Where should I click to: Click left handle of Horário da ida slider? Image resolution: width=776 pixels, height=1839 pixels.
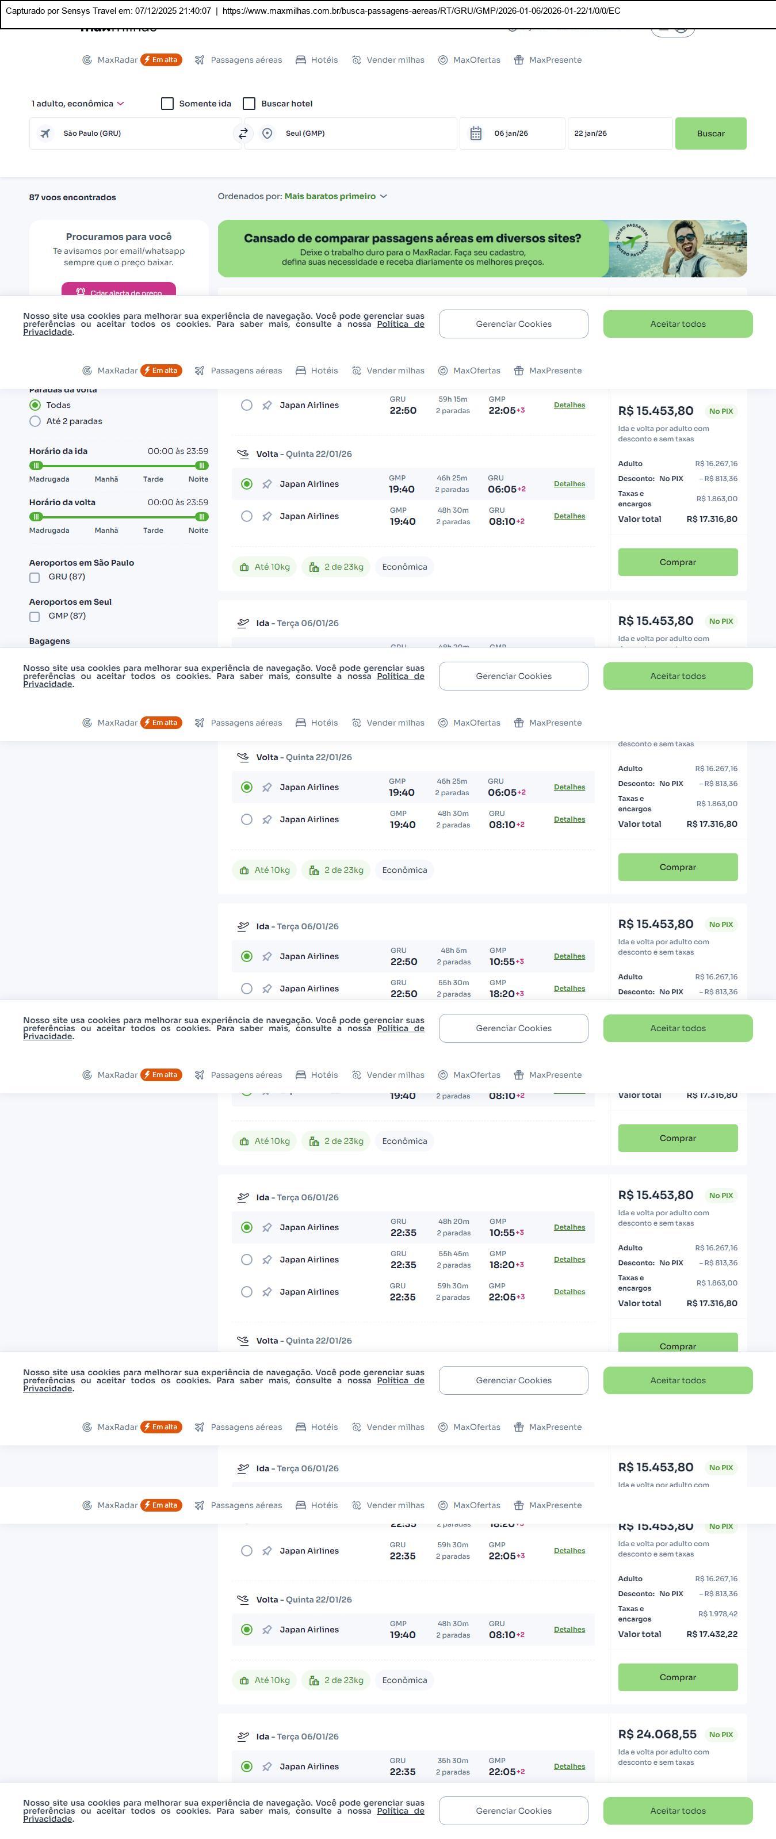(x=36, y=466)
